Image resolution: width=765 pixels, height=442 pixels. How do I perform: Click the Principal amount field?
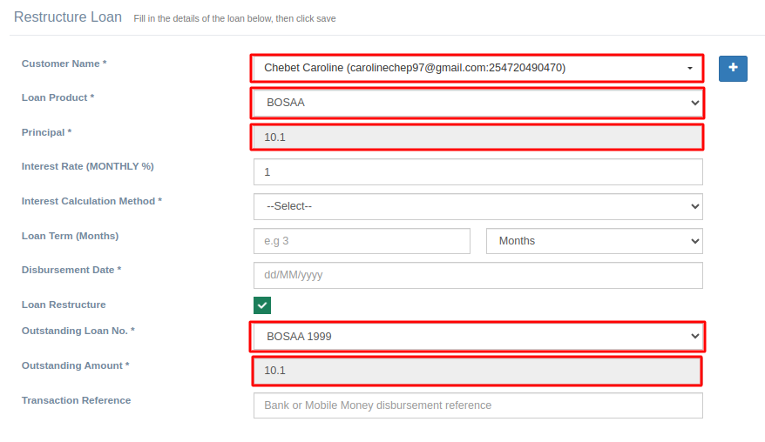click(x=477, y=137)
